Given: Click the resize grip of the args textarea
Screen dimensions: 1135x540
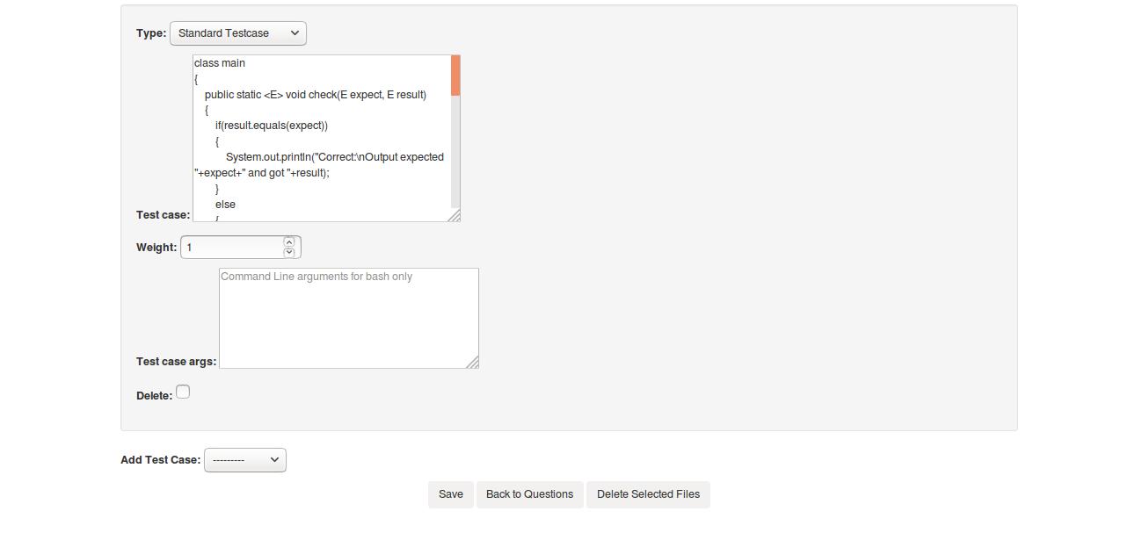Looking at the screenshot, I should 473,363.
